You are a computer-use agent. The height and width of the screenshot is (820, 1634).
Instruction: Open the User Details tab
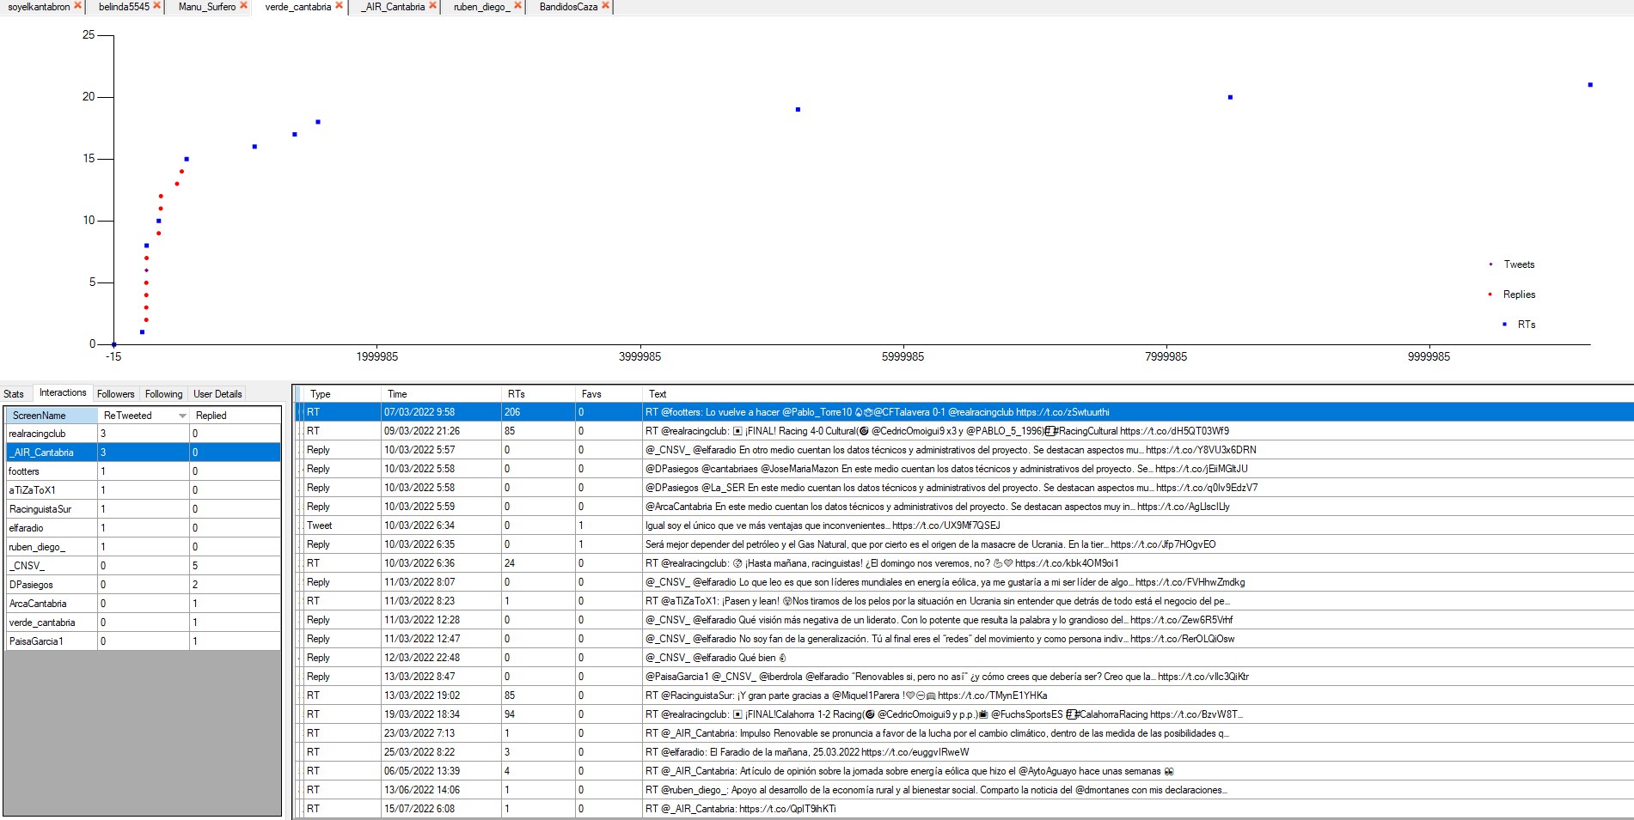(x=217, y=394)
